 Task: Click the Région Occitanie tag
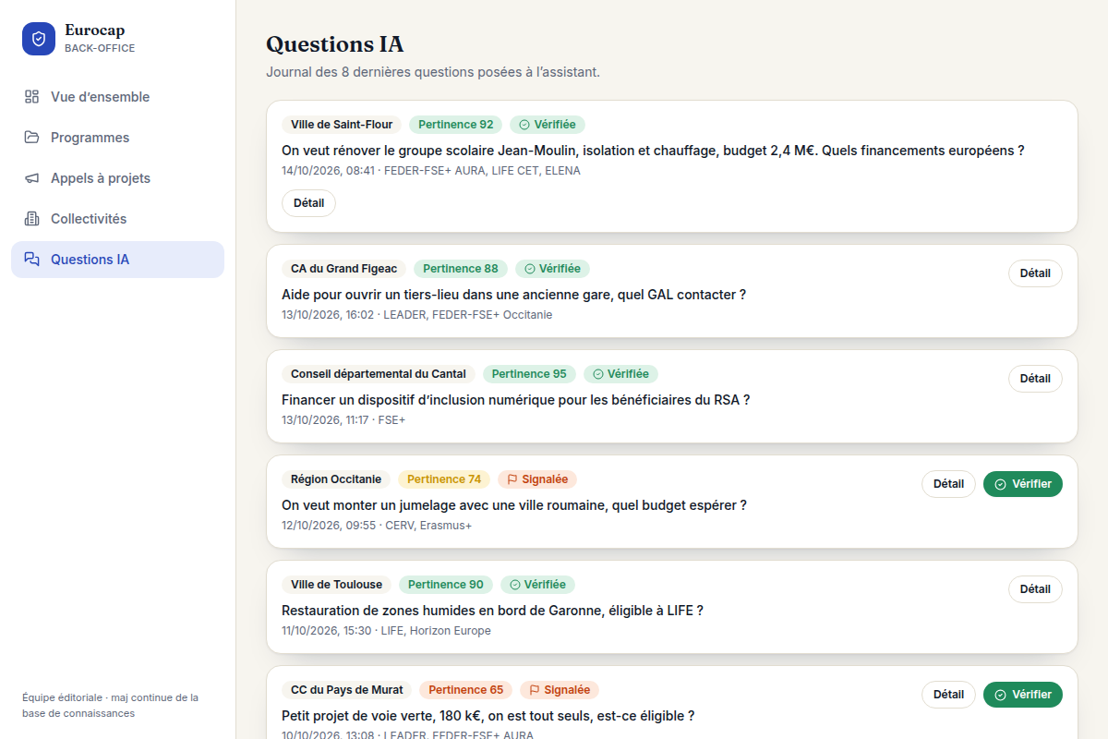[x=336, y=479]
